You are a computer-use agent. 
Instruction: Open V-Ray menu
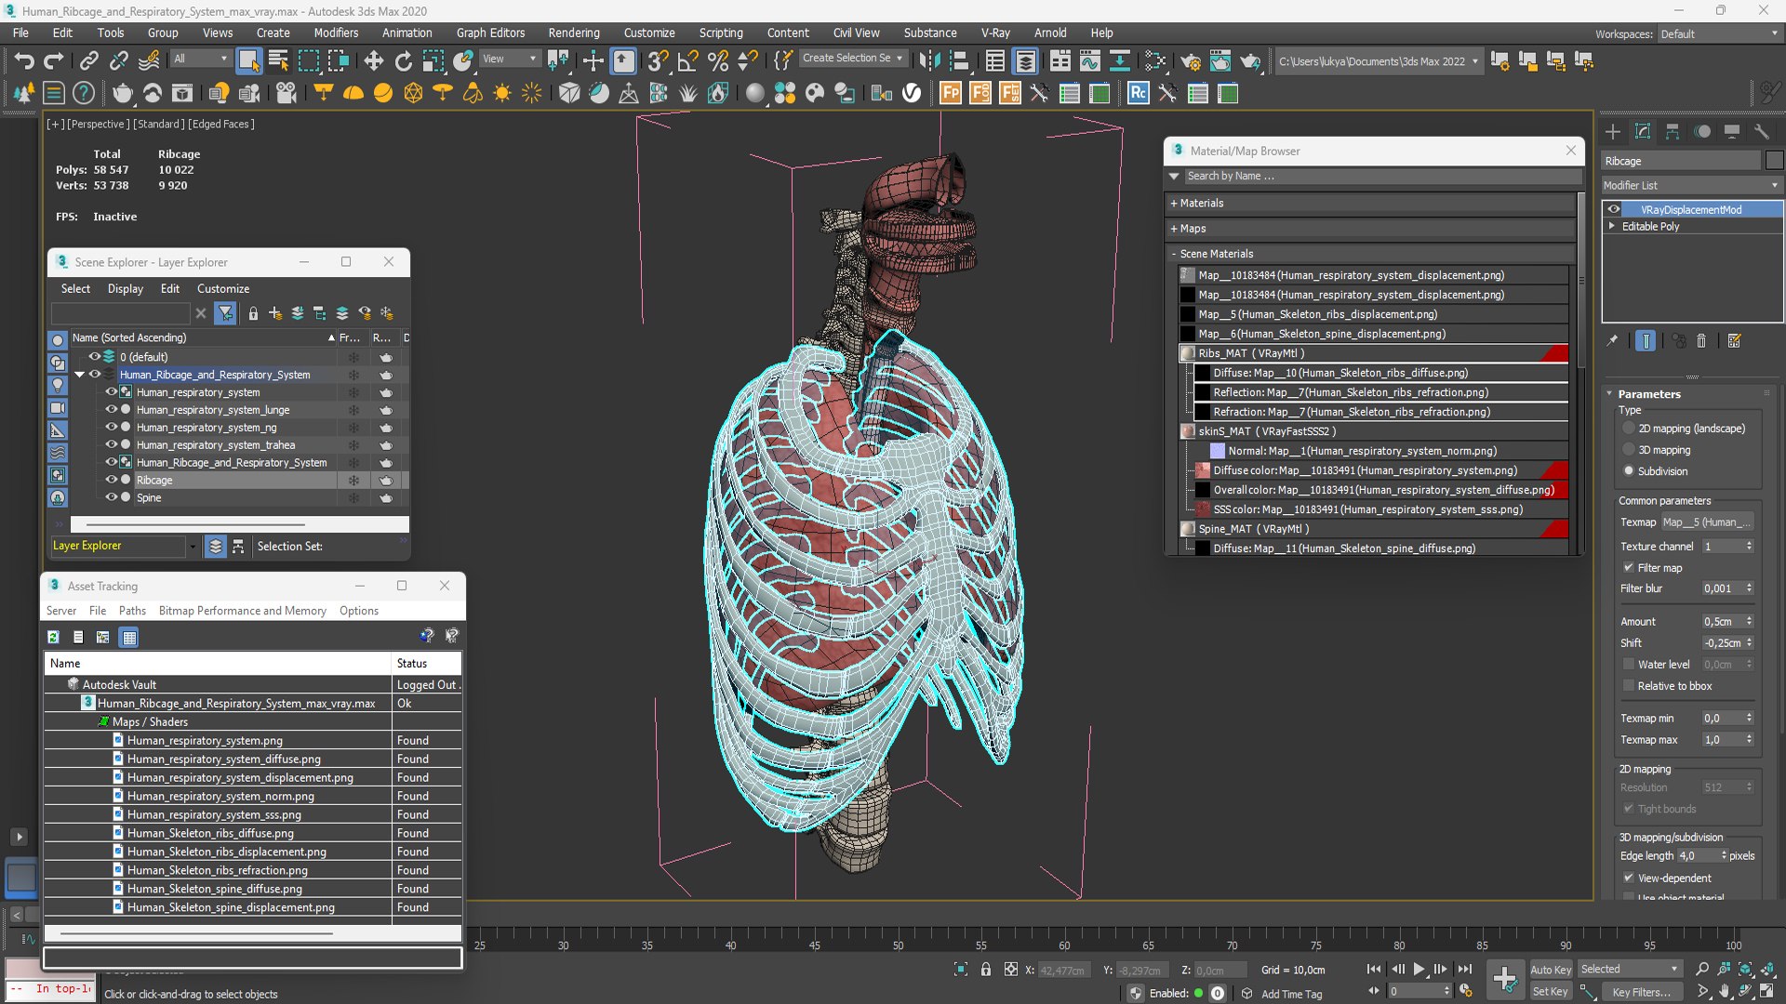tap(995, 33)
